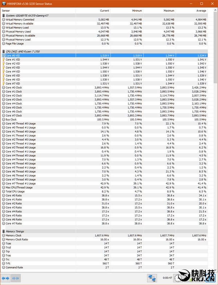Click the sensor icon beside Total CPU Usage
218x285 pixels.
(3, 191)
